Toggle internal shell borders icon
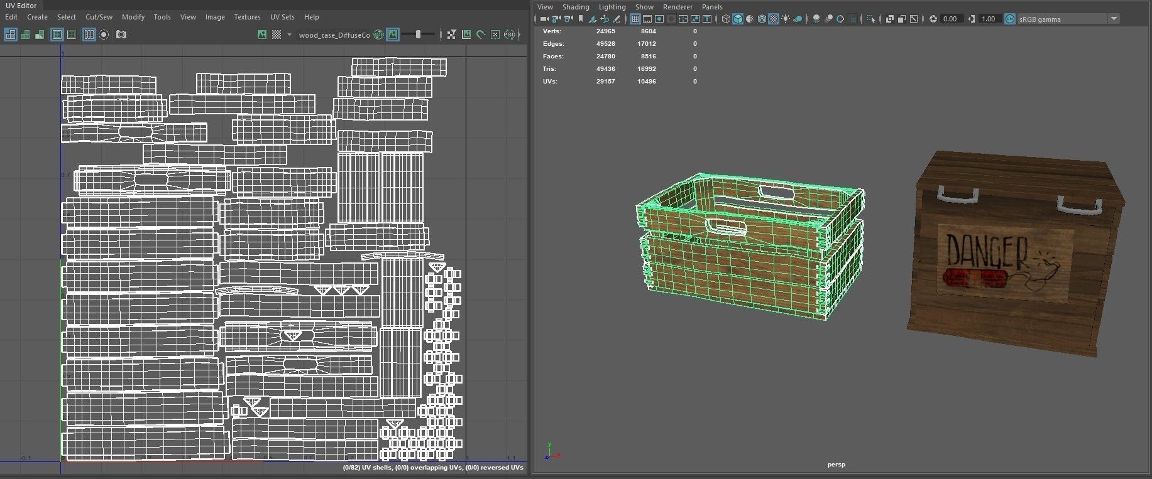Viewport: 1152px width, 479px height. click(x=71, y=35)
